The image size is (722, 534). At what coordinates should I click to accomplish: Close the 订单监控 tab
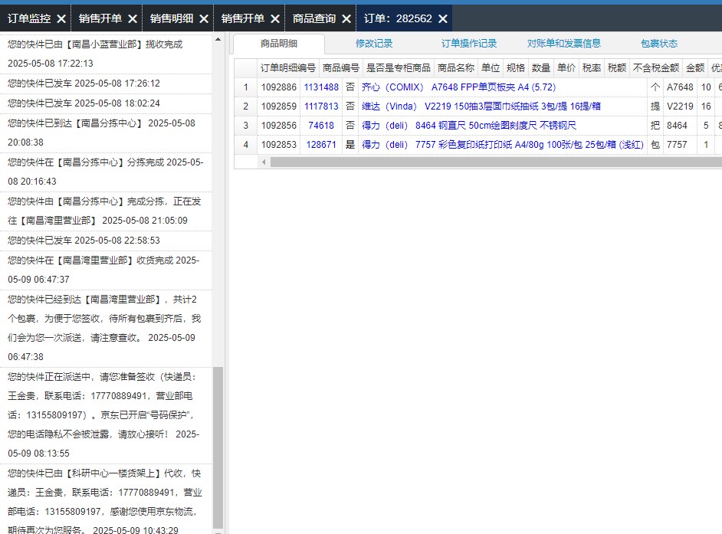61,19
